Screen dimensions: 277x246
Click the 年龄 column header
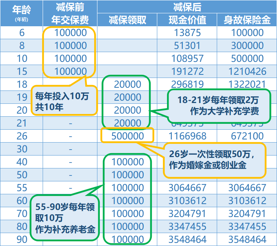pos(22,13)
